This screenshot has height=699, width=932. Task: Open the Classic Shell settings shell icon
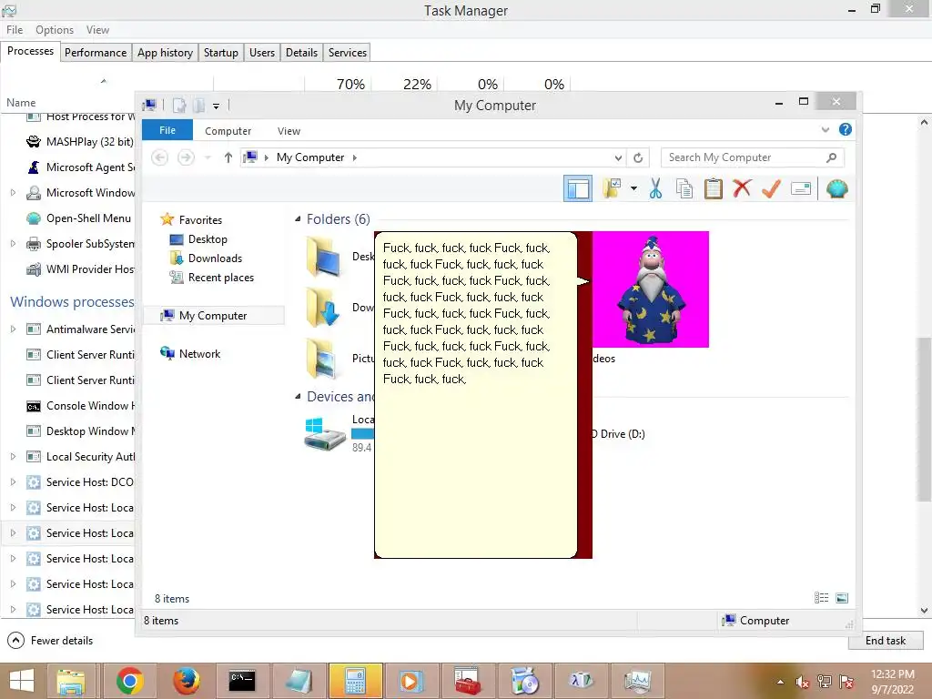tap(837, 189)
